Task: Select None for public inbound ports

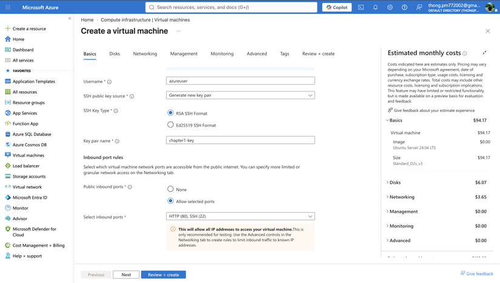Action: click(170, 189)
